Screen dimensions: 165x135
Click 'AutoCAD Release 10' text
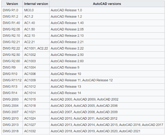[66, 74]
